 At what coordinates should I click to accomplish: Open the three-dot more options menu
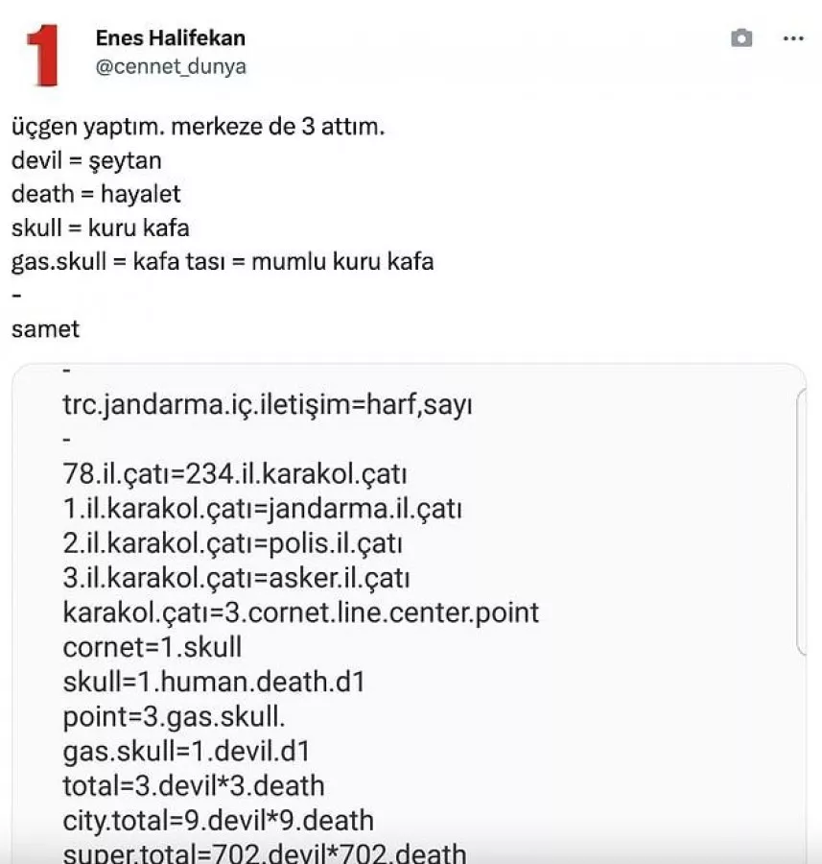point(792,38)
